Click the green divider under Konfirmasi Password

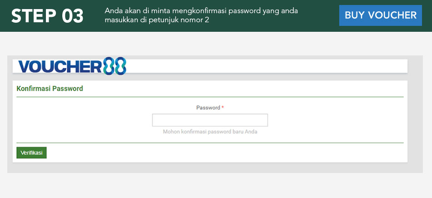(x=210, y=97)
